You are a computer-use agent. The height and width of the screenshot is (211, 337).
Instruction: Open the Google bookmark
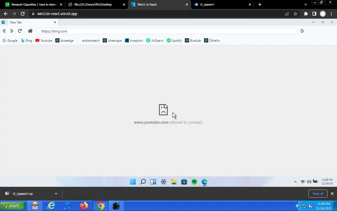point(10,41)
